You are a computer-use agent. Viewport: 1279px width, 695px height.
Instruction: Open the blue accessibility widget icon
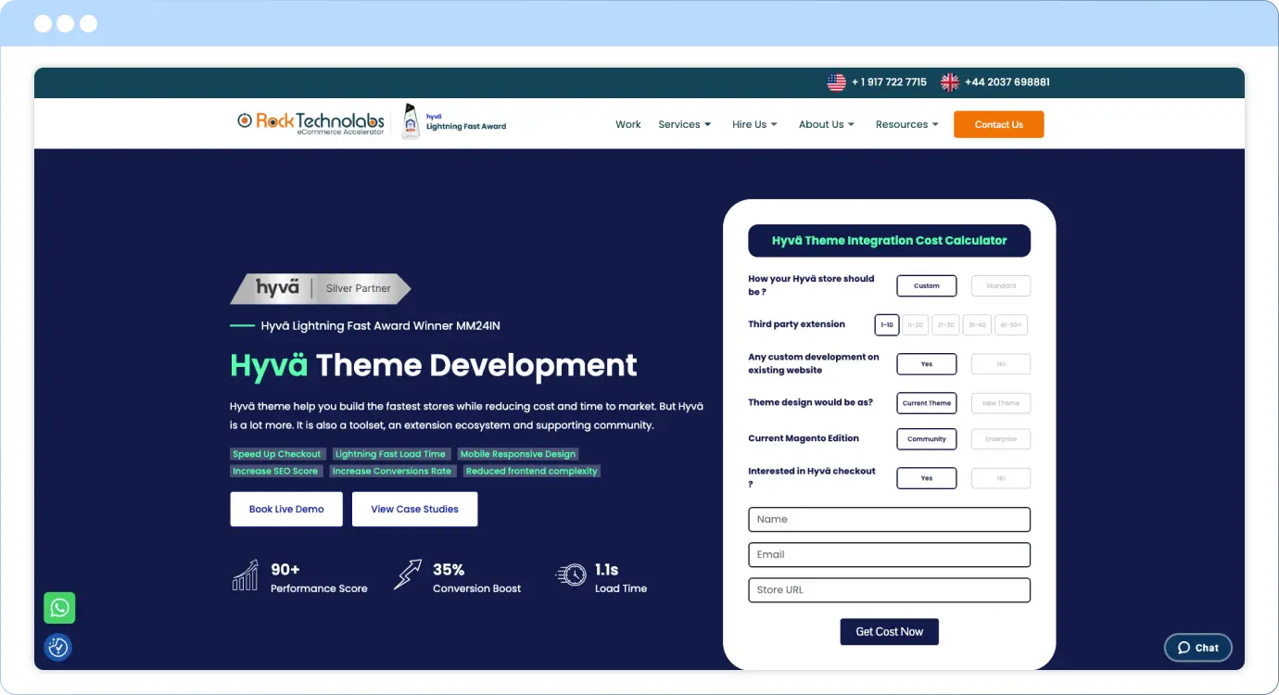tap(58, 648)
